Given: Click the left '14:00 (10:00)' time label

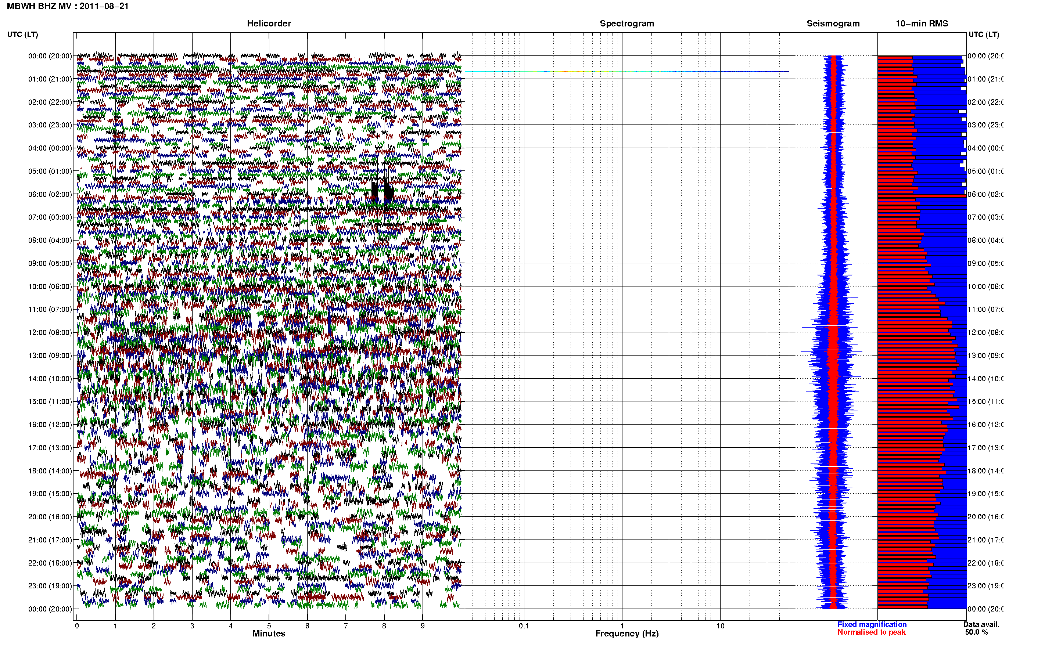Looking at the screenshot, I should click(50, 379).
